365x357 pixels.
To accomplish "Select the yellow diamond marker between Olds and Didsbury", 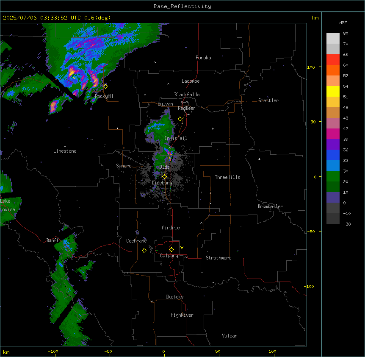I will [164, 177].
